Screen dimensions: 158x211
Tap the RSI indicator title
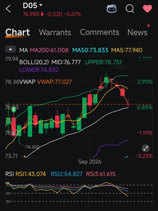point(10,174)
